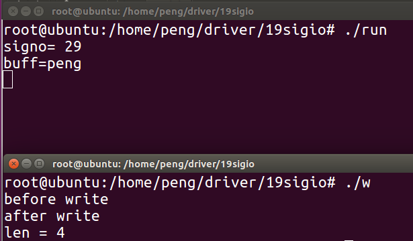This screenshot has height=241, width=413.
Task: Click the 'buff=peng' output line
Action: tap(43, 64)
